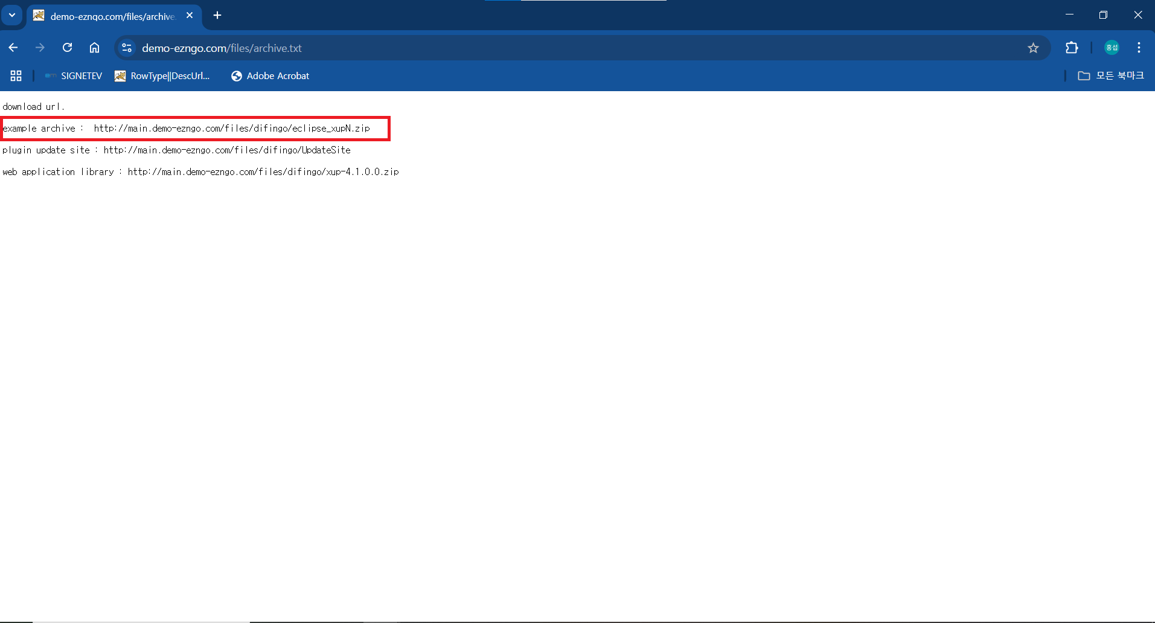This screenshot has height=623, width=1155.
Task: Open the three-dot Chrome menu
Action: [x=1139, y=48]
